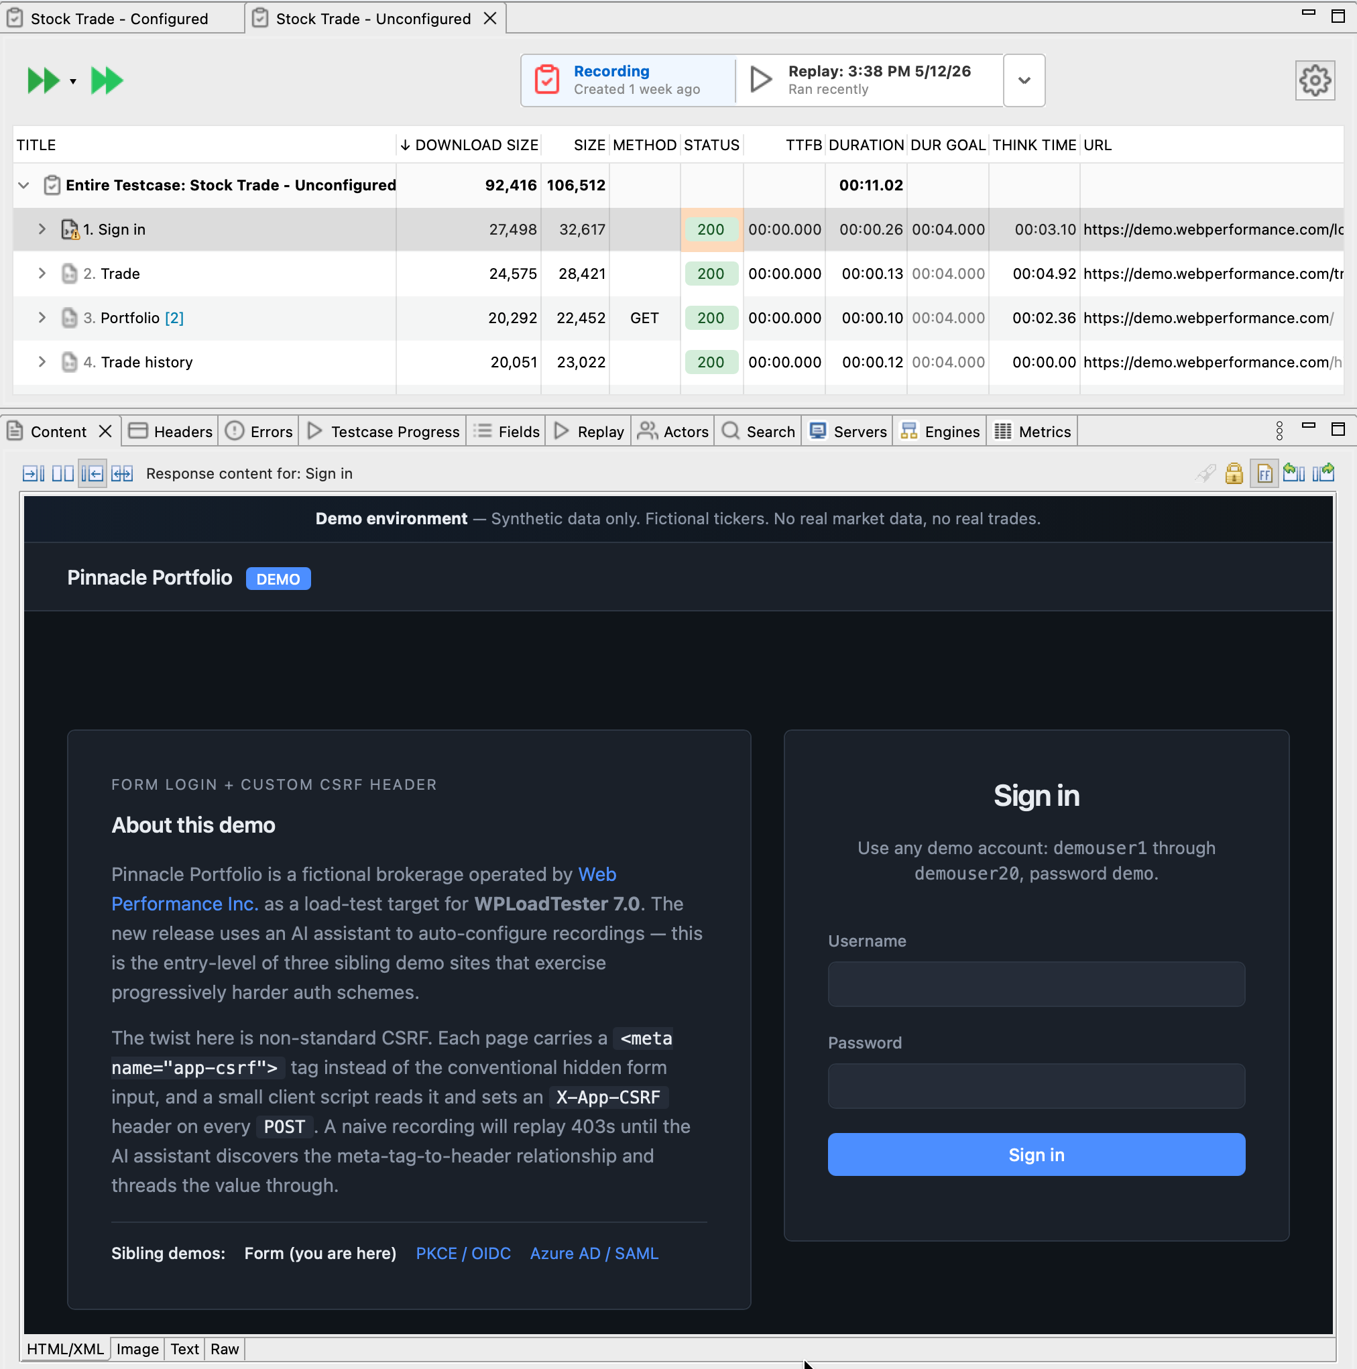Click the import icon with the green left arrow
The width and height of the screenshot is (1357, 1369).
pos(1294,473)
